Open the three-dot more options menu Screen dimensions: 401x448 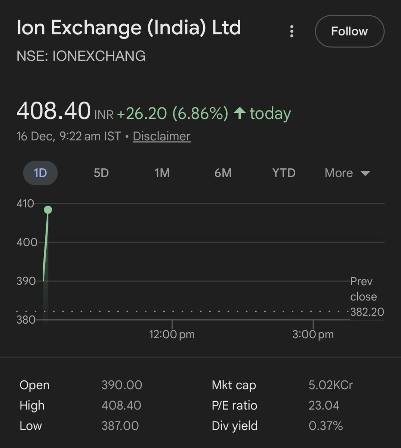point(292,31)
